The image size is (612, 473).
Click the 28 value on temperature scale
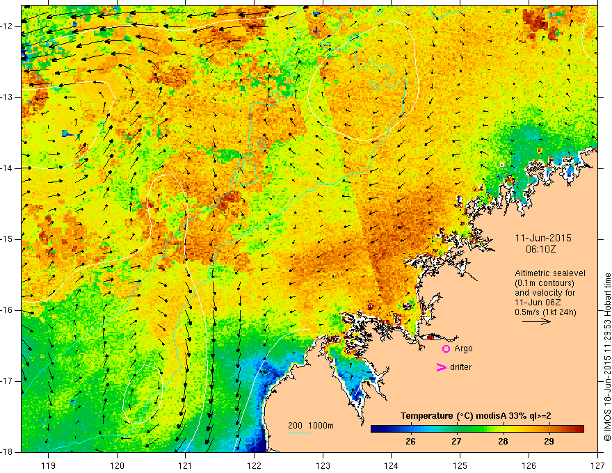tap(503, 442)
